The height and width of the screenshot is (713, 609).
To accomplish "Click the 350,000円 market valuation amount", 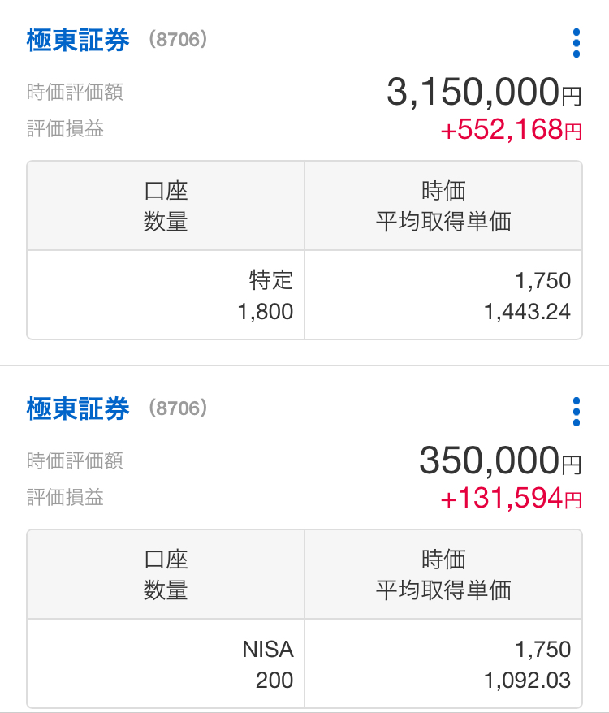I will [x=500, y=462].
